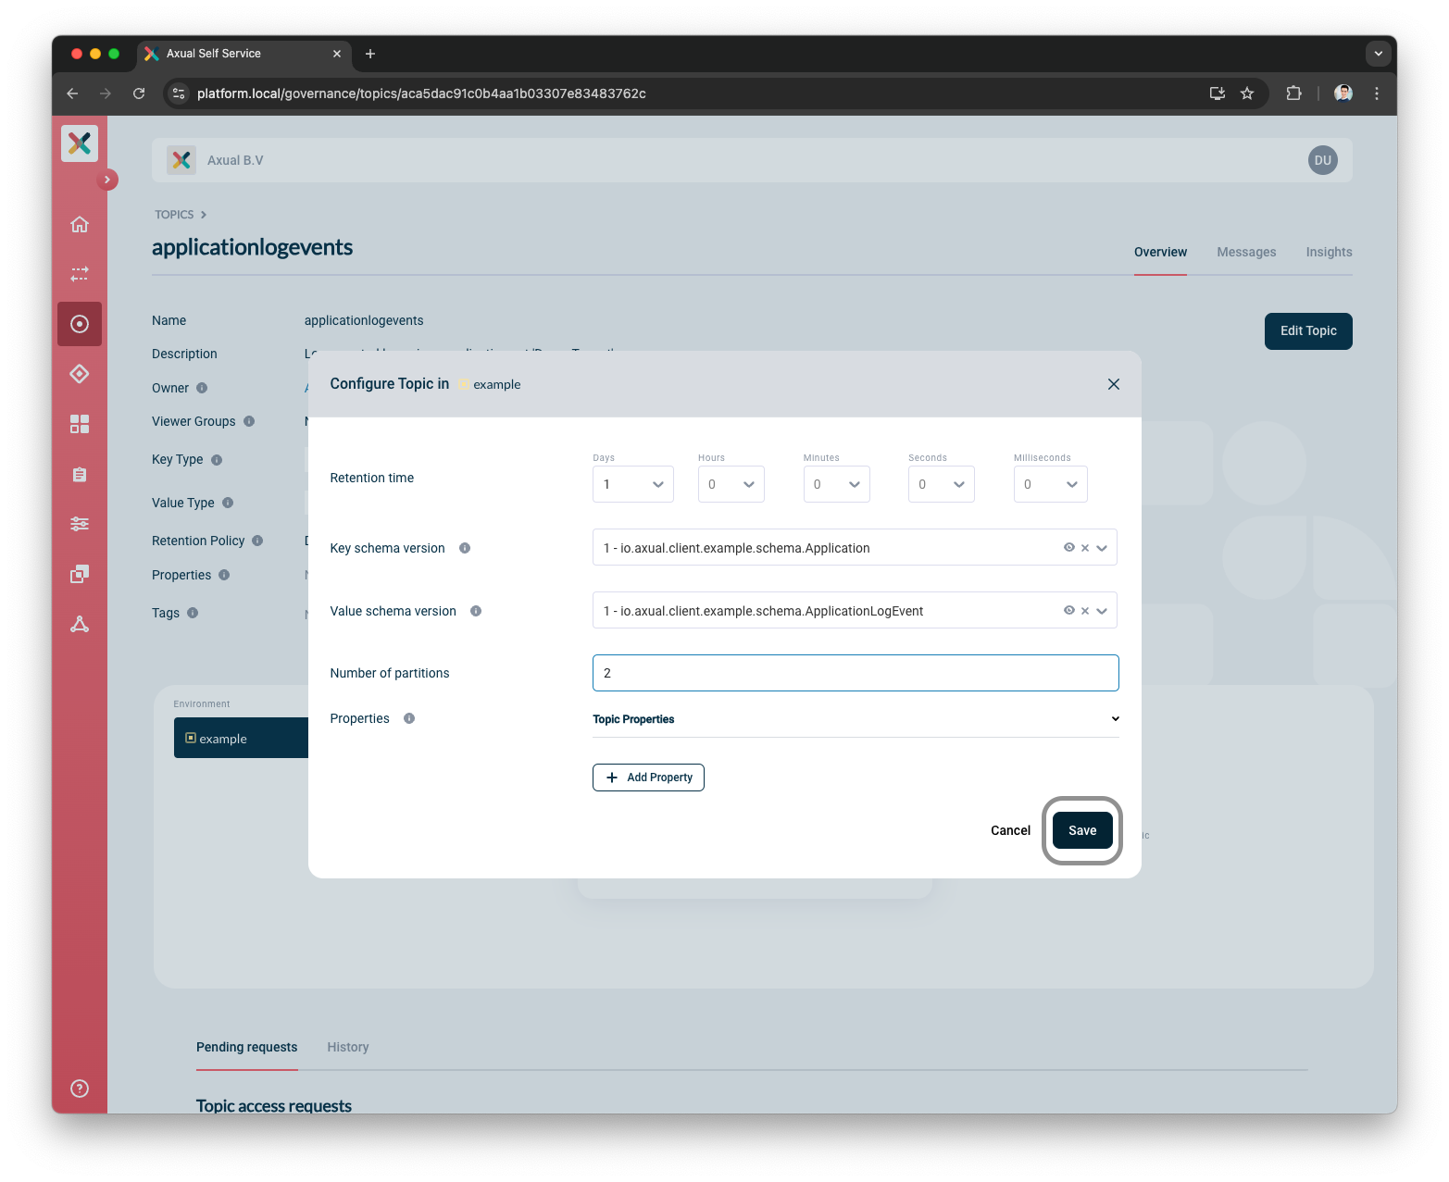The height and width of the screenshot is (1182, 1449).
Task: Click info icon beside dialog Properties label
Action: click(x=409, y=718)
